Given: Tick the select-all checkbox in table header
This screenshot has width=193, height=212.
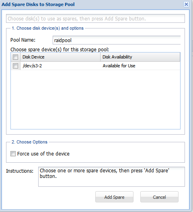Looking at the screenshot, I should [15, 57].
